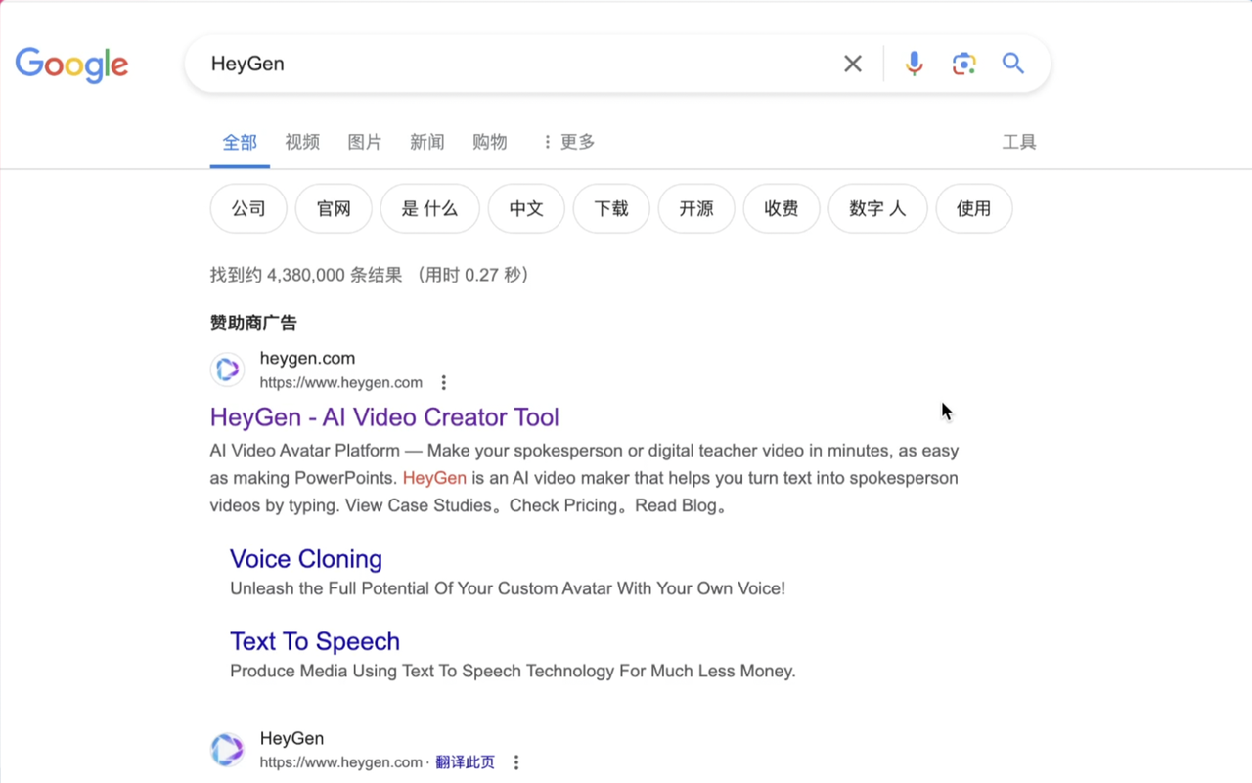Image resolution: width=1252 pixels, height=783 pixels.
Task: Clear the search box with X icon
Action: click(853, 64)
